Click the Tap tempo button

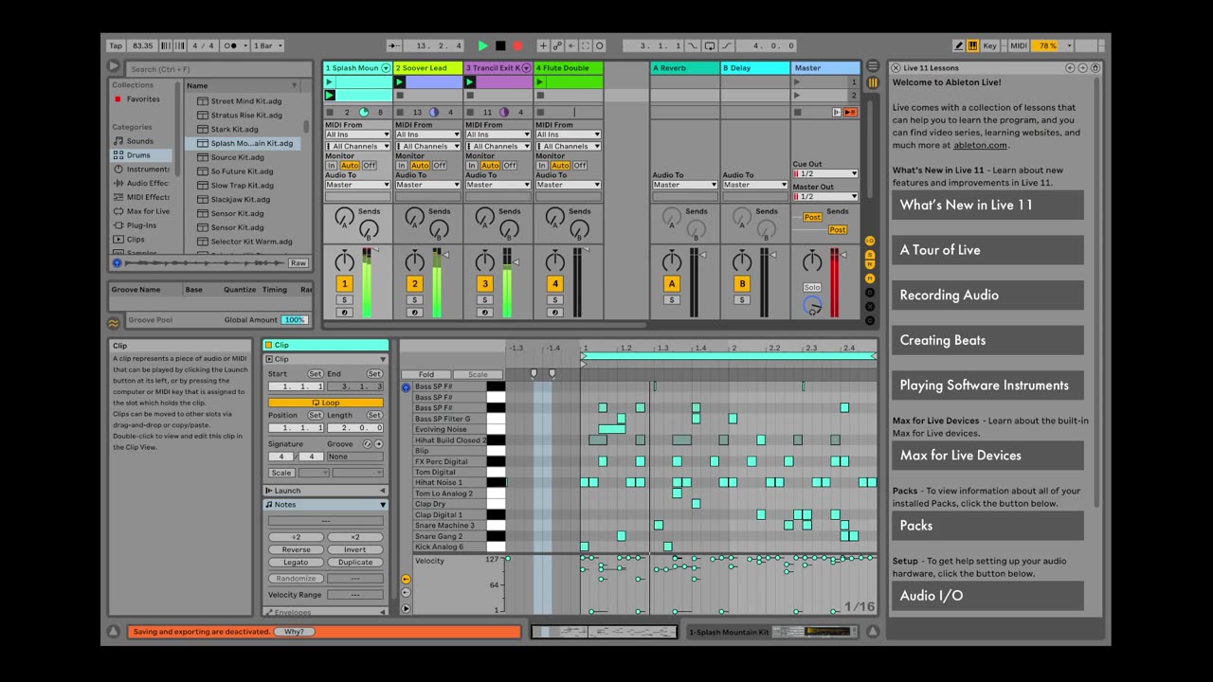[x=116, y=45]
